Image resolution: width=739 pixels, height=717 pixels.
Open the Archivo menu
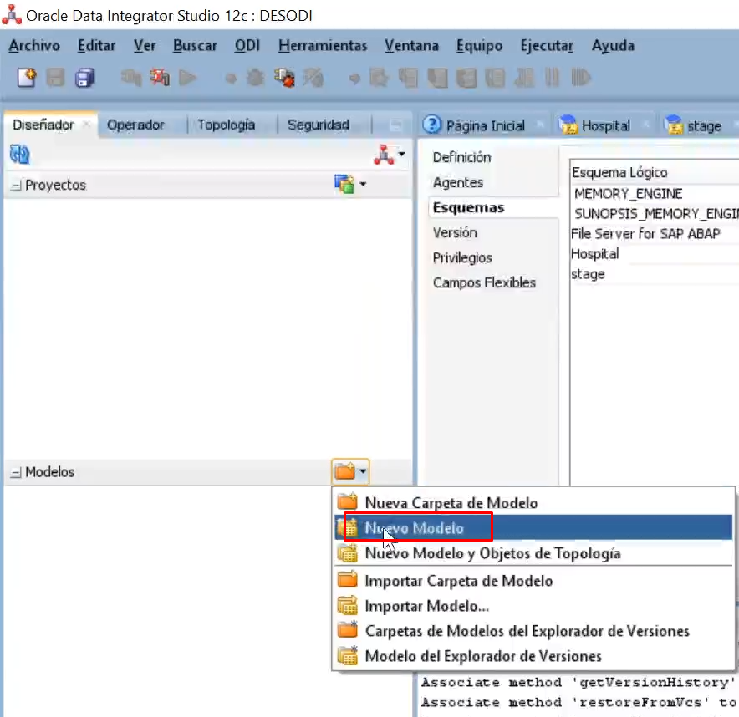pos(34,46)
